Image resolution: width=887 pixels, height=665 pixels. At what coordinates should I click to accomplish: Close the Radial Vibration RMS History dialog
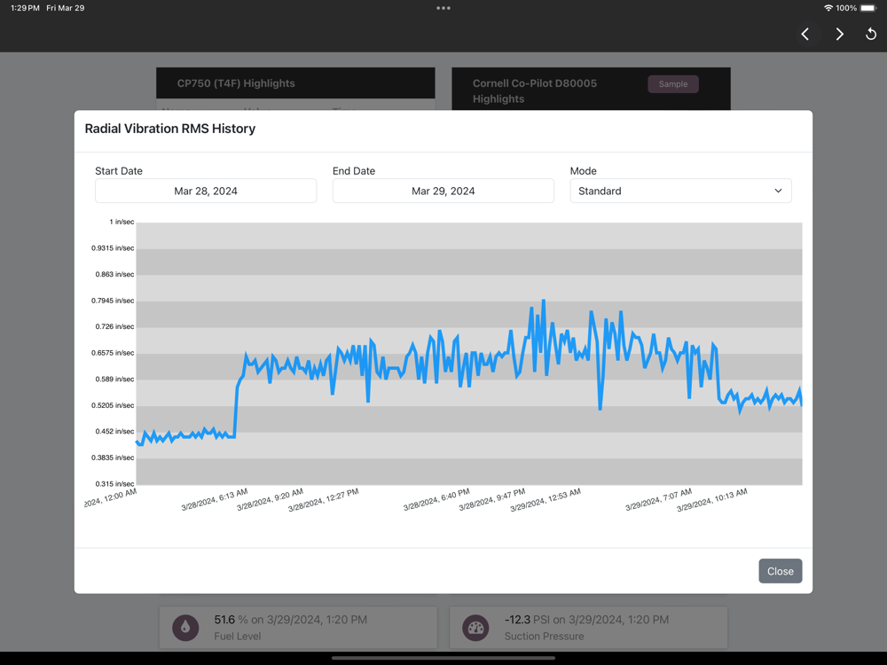coord(780,571)
